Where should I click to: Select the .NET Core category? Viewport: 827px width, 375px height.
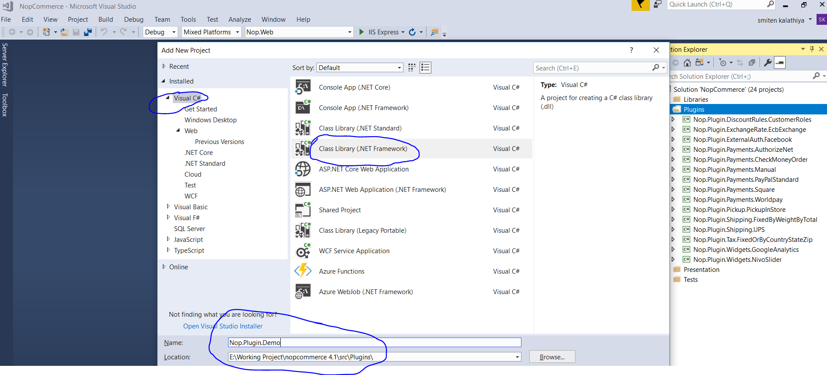point(198,152)
